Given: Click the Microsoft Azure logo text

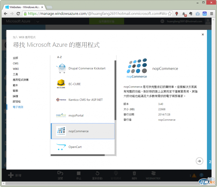Looking at the screenshot, I should [18, 21].
